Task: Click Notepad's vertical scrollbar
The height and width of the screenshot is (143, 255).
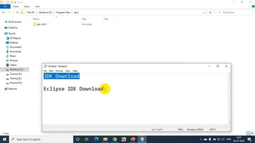Action: 229,99
